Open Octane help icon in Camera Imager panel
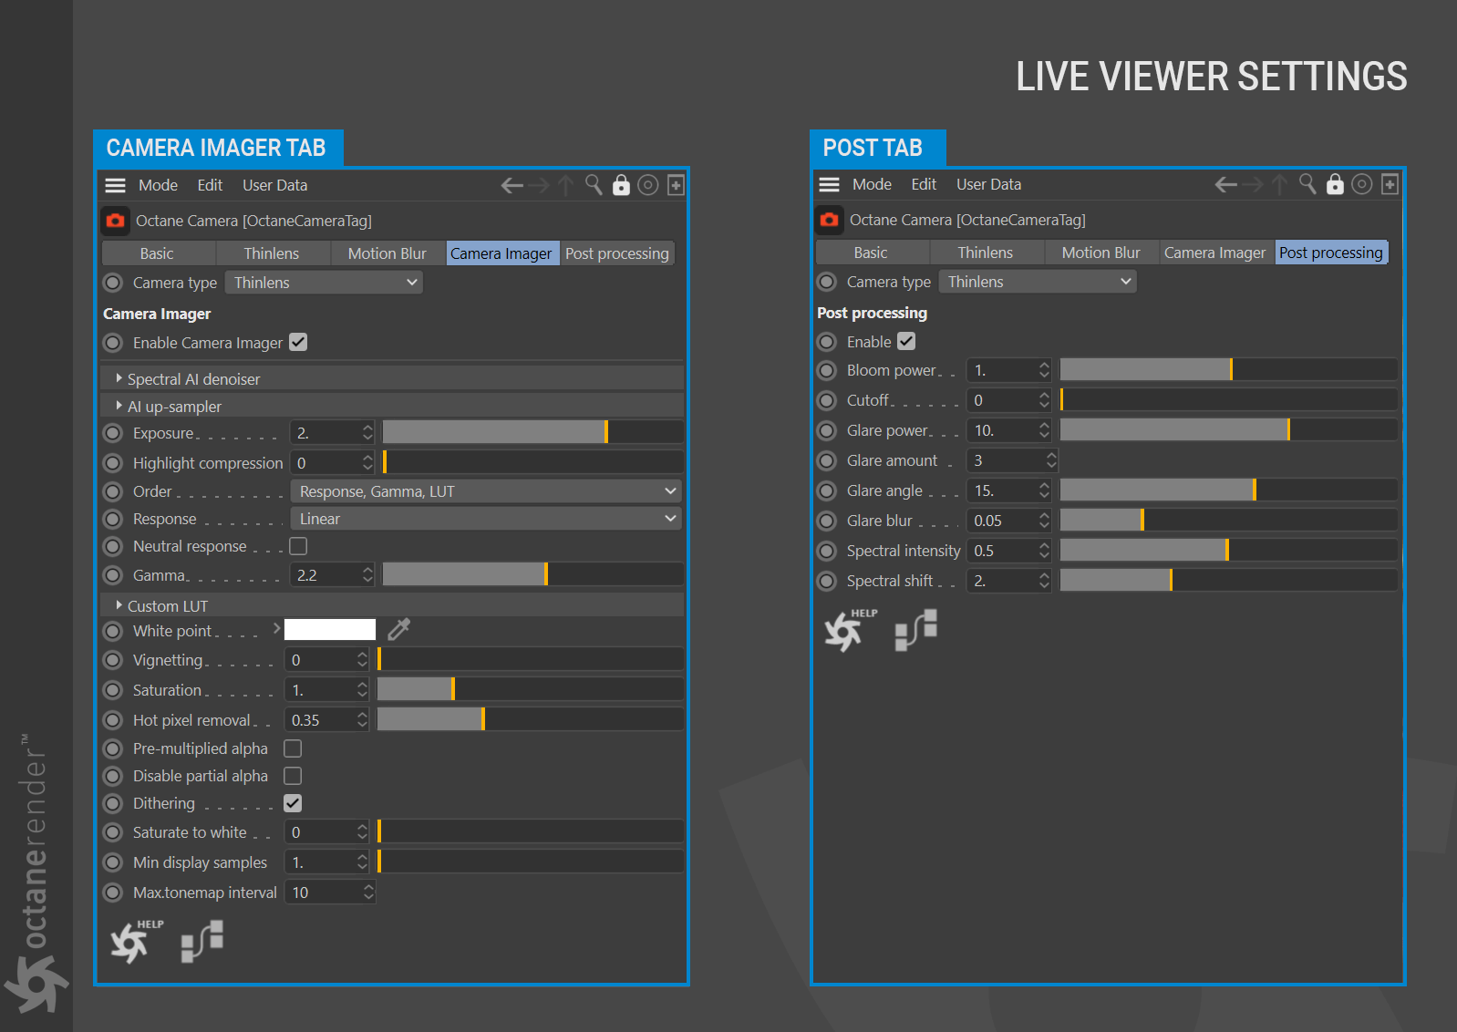Image resolution: width=1457 pixels, height=1032 pixels. (x=135, y=941)
